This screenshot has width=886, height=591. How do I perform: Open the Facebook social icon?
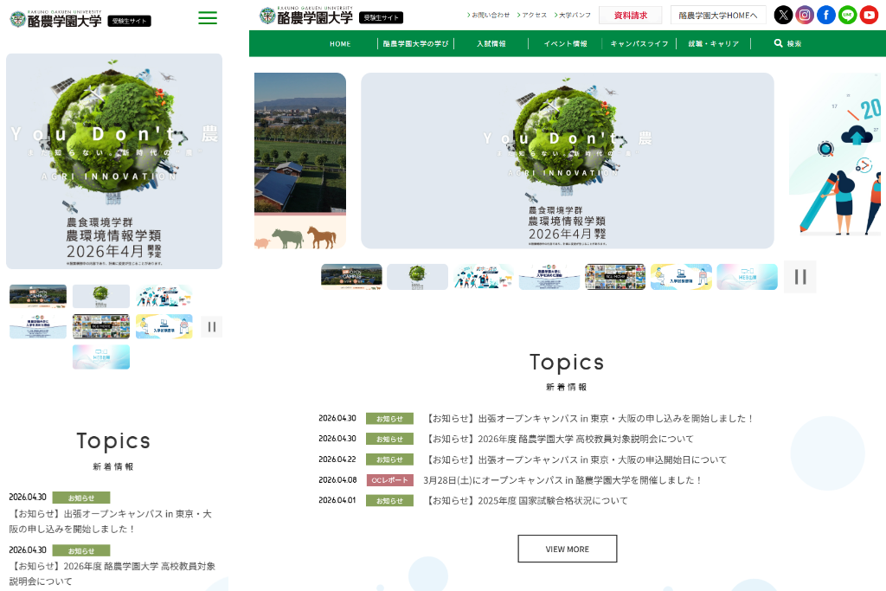826,15
